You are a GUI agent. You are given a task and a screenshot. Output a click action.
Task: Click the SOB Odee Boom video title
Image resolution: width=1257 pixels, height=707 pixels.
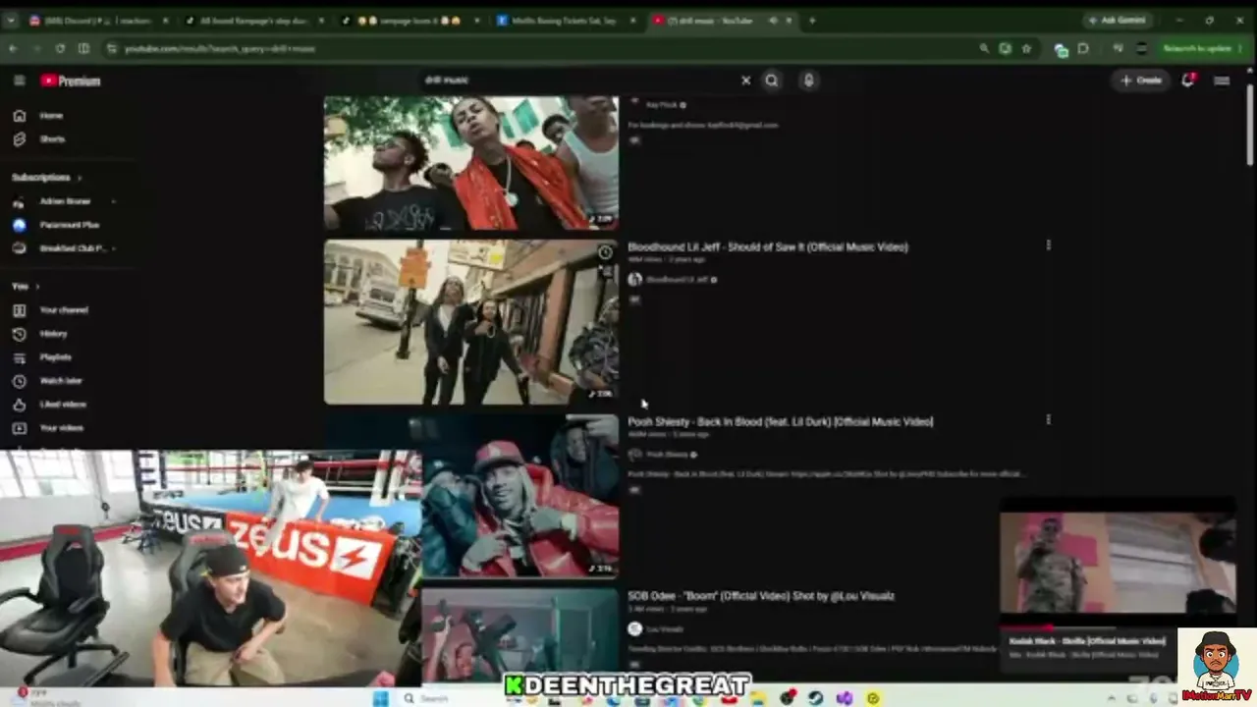(761, 596)
